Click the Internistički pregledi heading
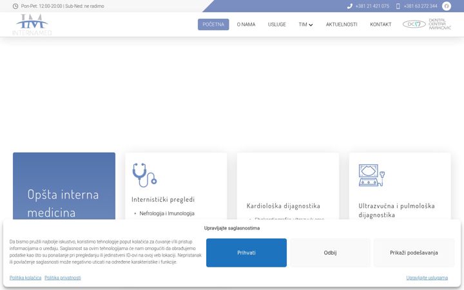This screenshot has height=290, width=464. click(x=163, y=199)
